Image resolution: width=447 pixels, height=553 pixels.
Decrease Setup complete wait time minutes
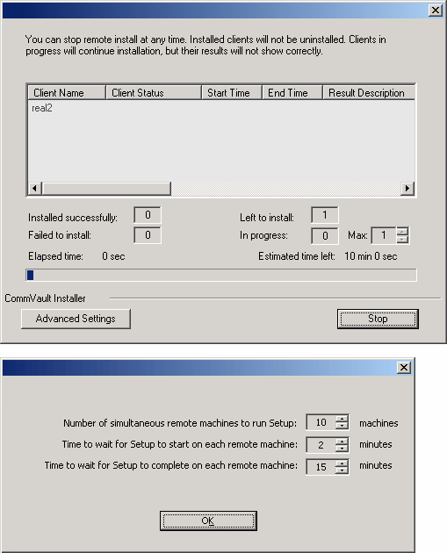(342, 470)
